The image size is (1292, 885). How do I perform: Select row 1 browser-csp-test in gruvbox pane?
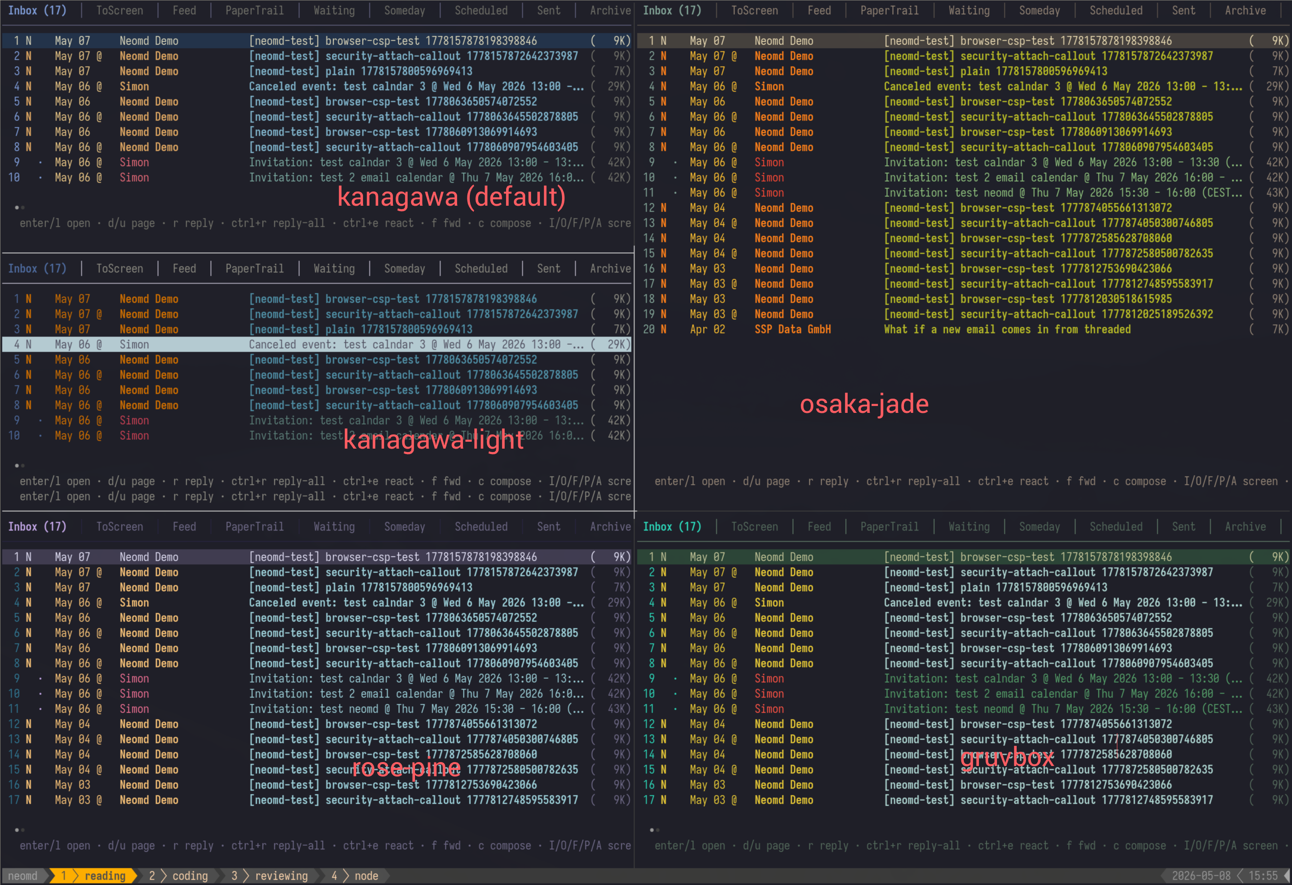coord(963,557)
